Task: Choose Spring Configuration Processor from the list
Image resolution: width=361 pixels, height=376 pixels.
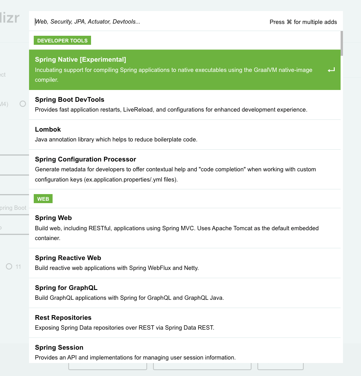Action: [86, 160]
